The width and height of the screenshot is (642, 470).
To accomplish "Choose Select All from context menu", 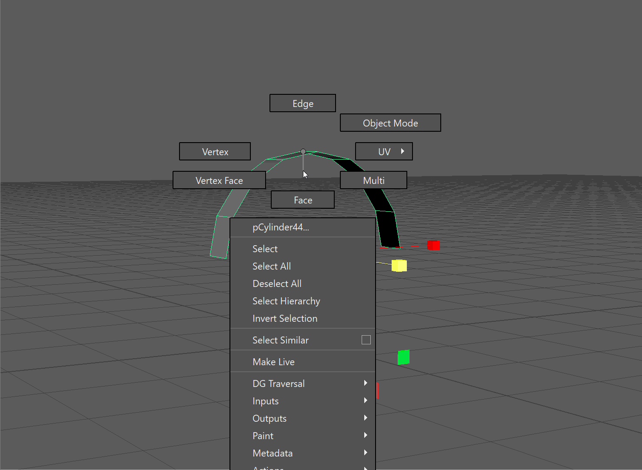I will [272, 266].
